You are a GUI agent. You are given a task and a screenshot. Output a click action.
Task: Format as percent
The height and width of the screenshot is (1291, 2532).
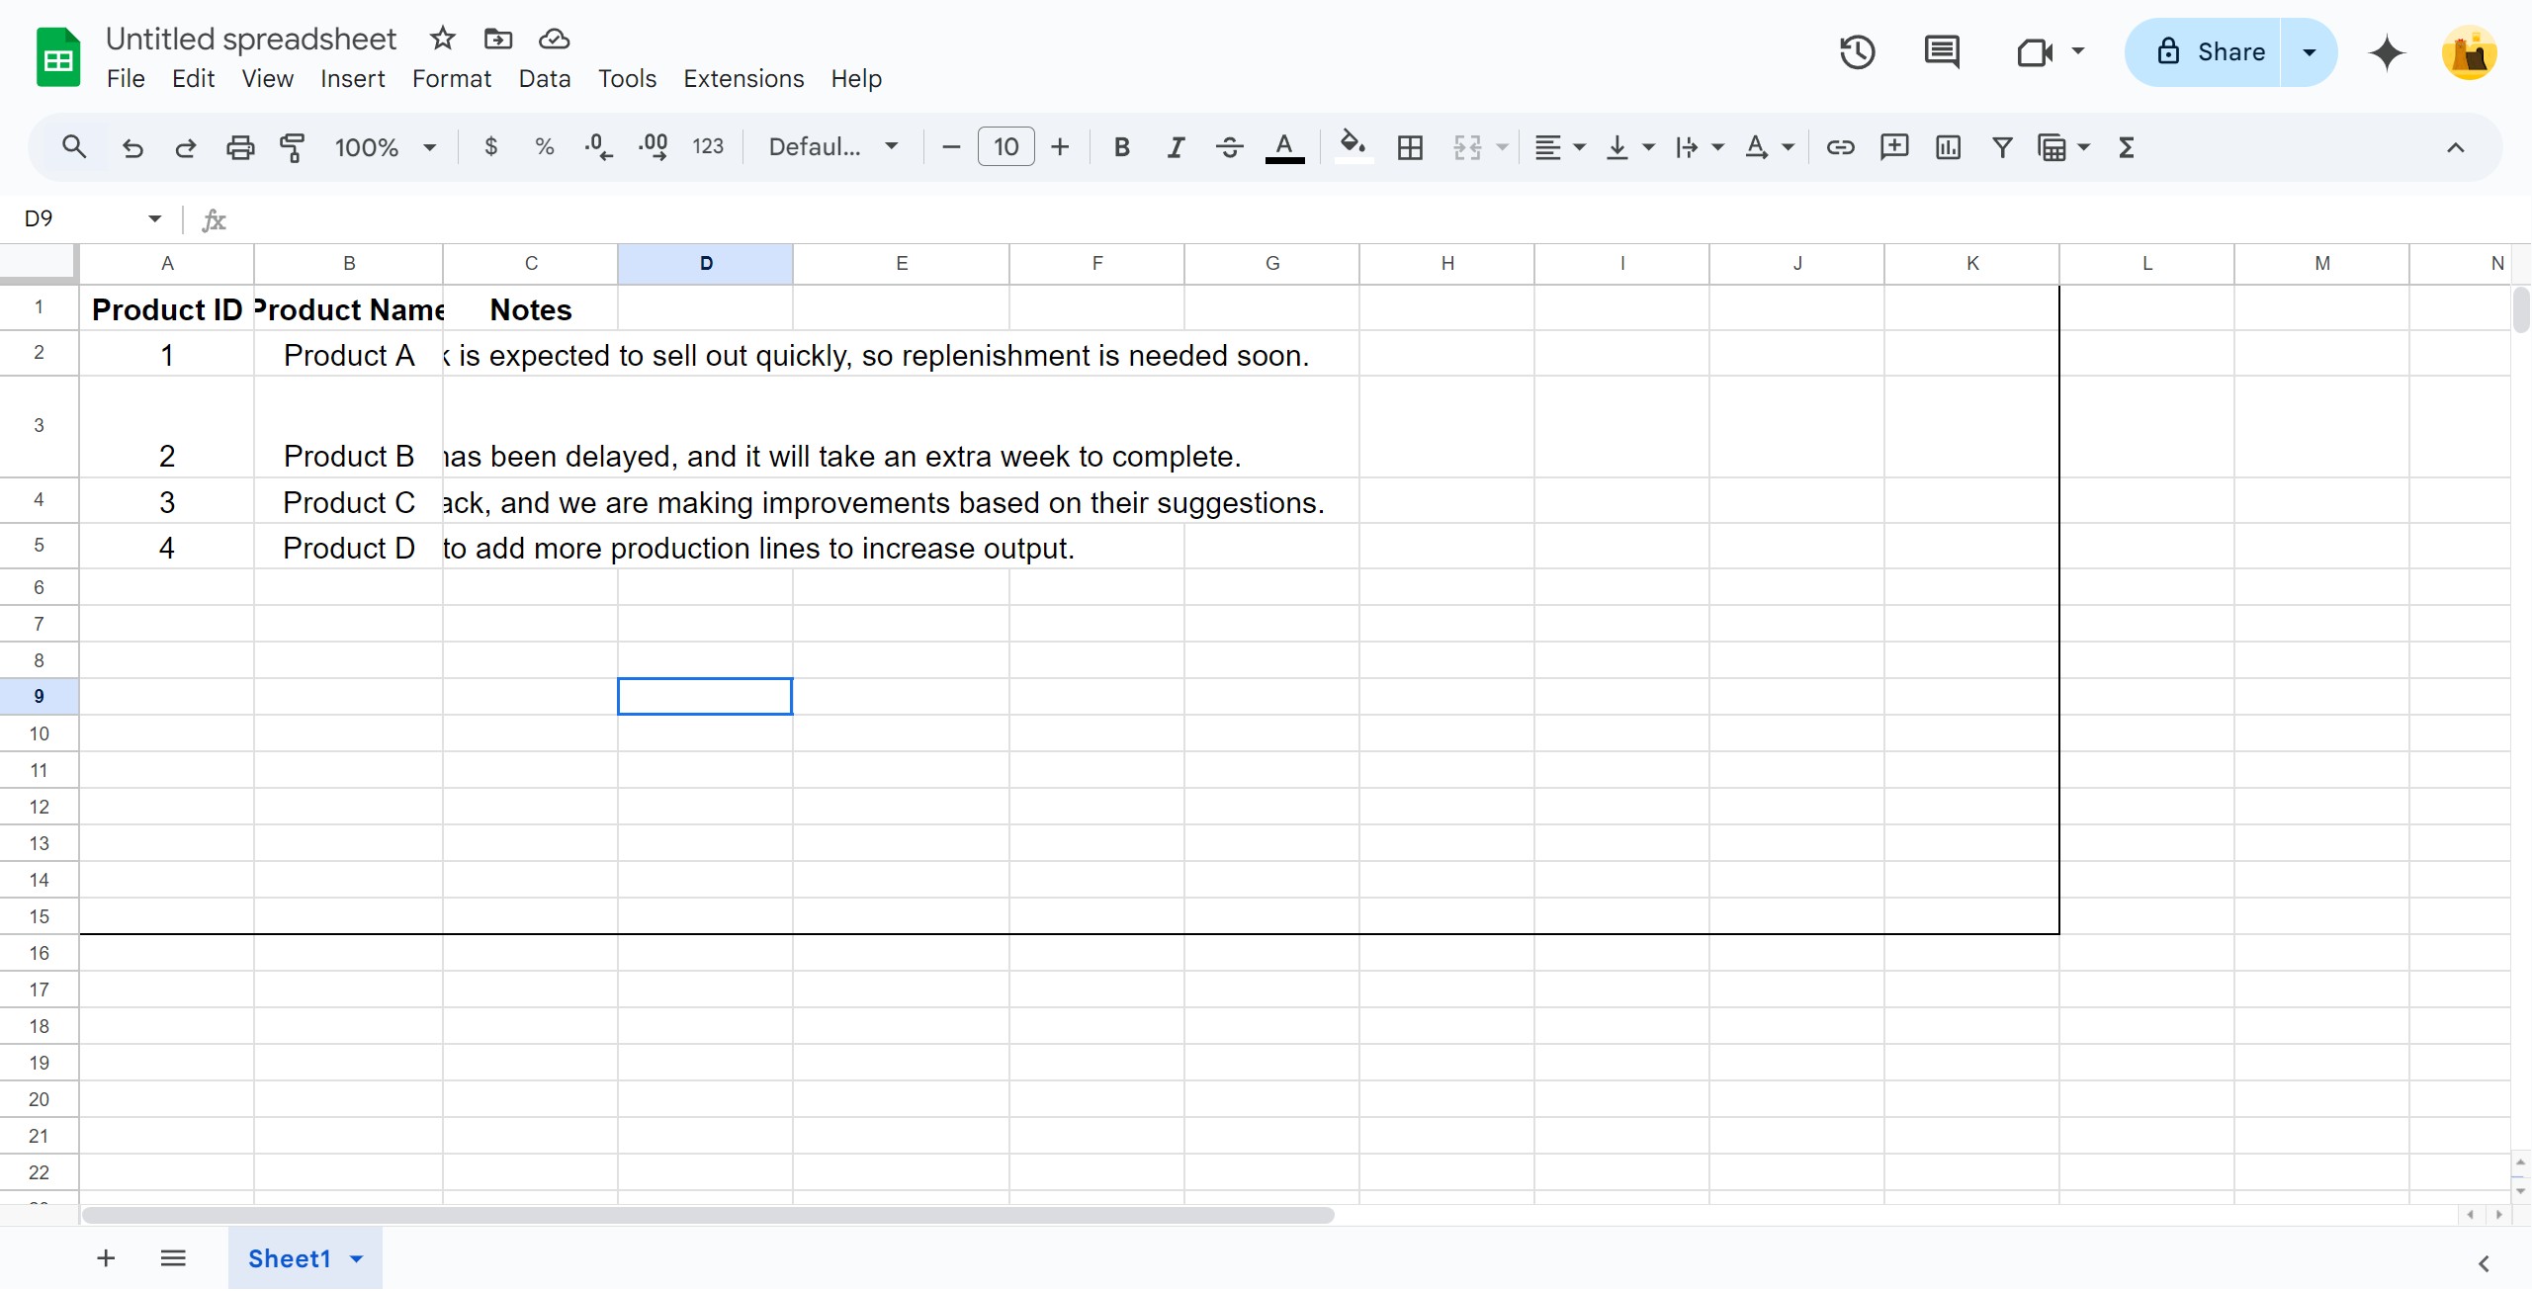[x=544, y=147]
